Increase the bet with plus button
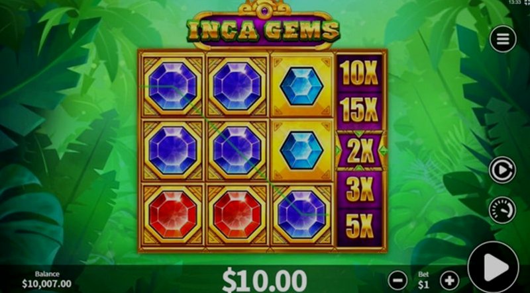 (450, 280)
